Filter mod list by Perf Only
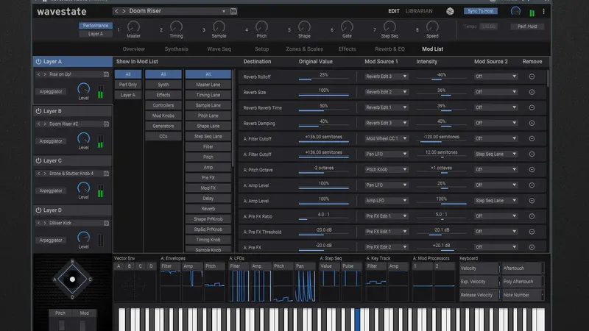This screenshot has width=589, height=331. click(128, 85)
